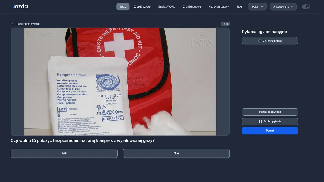Answer Tak to the question
This screenshot has width=324, height=182.
[x=64, y=153]
